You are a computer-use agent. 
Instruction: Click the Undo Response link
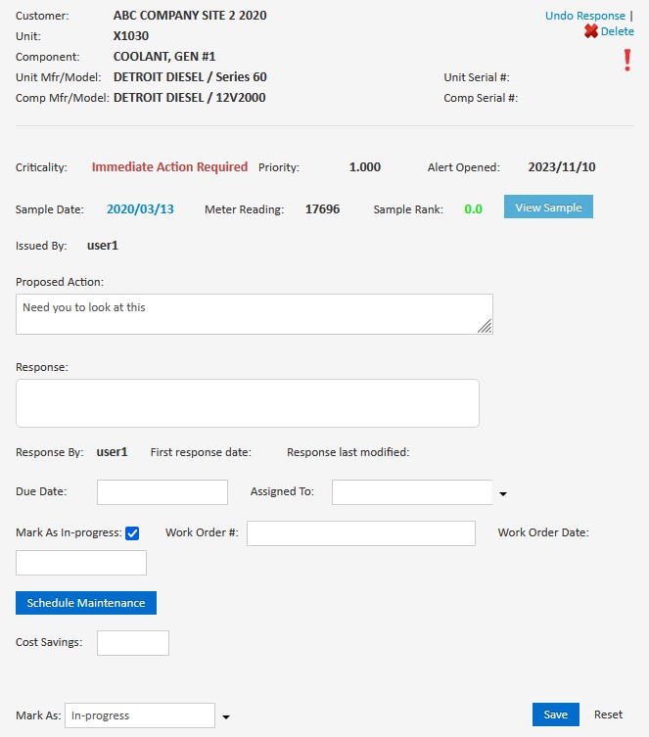[584, 16]
